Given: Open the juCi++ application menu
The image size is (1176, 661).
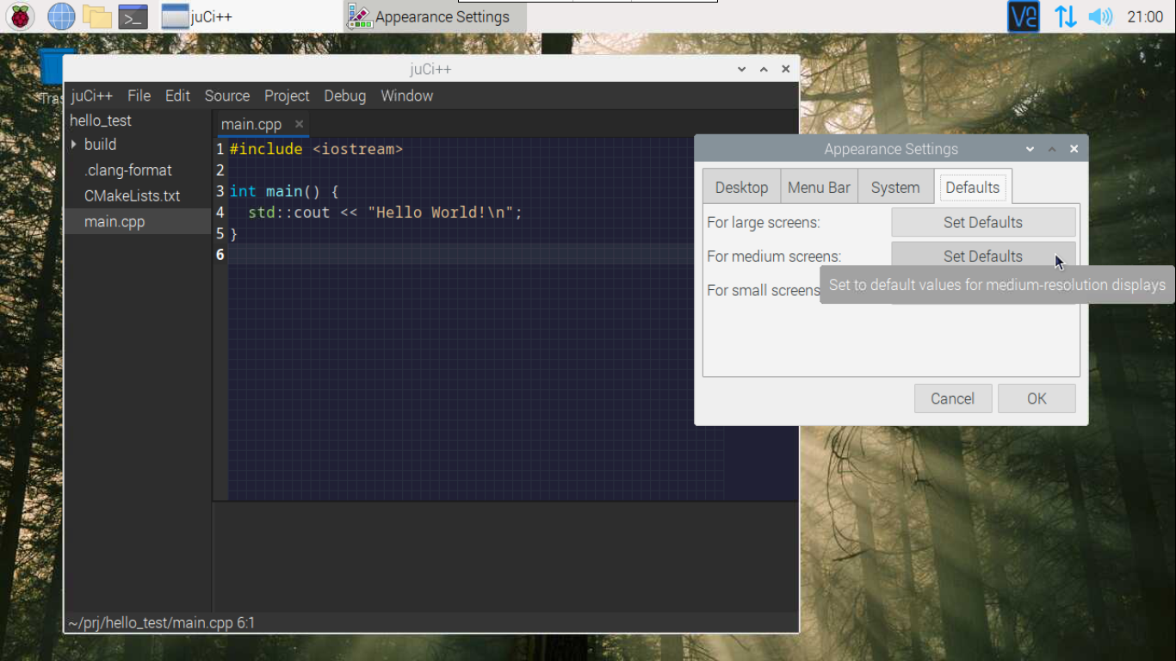Looking at the screenshot, I should point(92,96).
